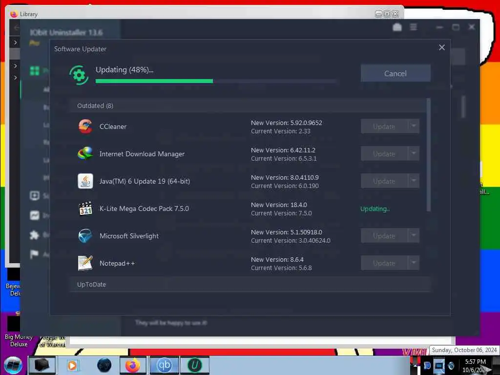Screen dimensions: 500x375
Task: Cancel the software update process
Action: pos(396,73)
